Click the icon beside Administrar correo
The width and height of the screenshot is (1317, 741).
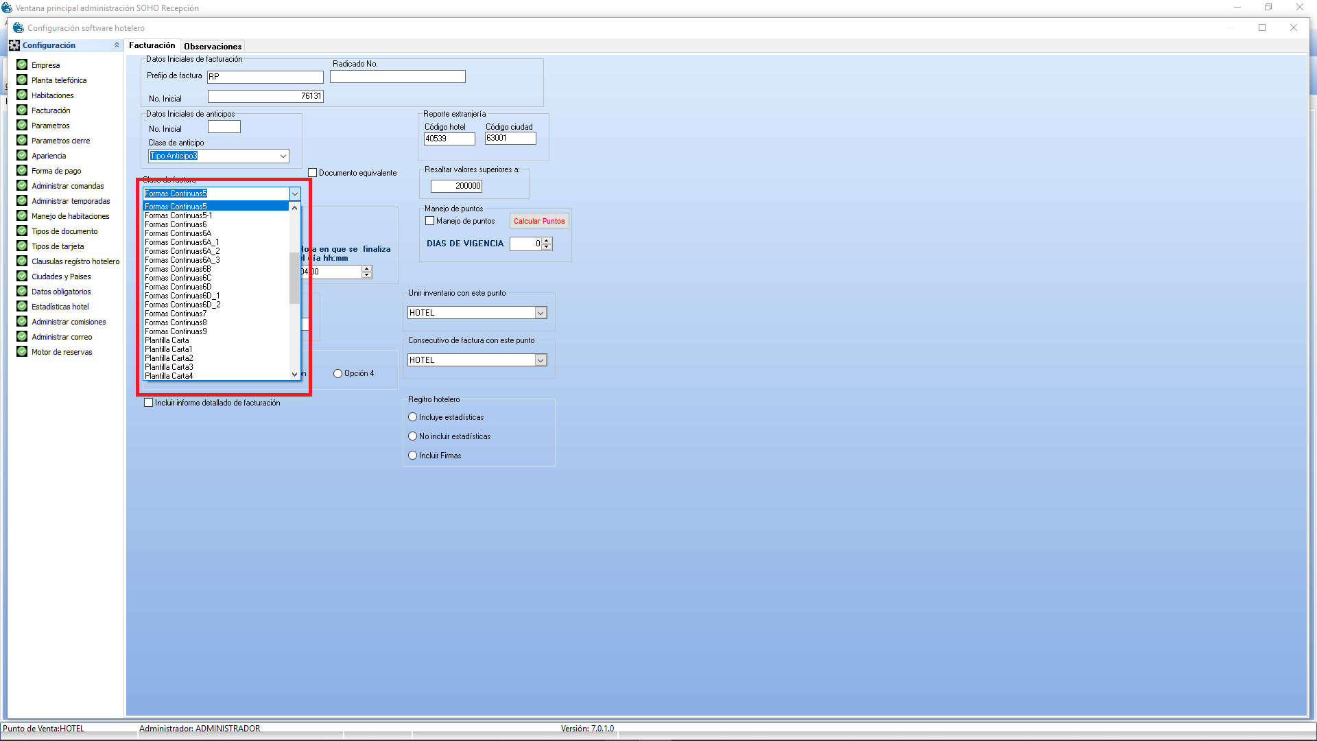click(x=22, y=336)
